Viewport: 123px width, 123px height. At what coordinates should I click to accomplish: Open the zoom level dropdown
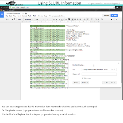(20, 19)
